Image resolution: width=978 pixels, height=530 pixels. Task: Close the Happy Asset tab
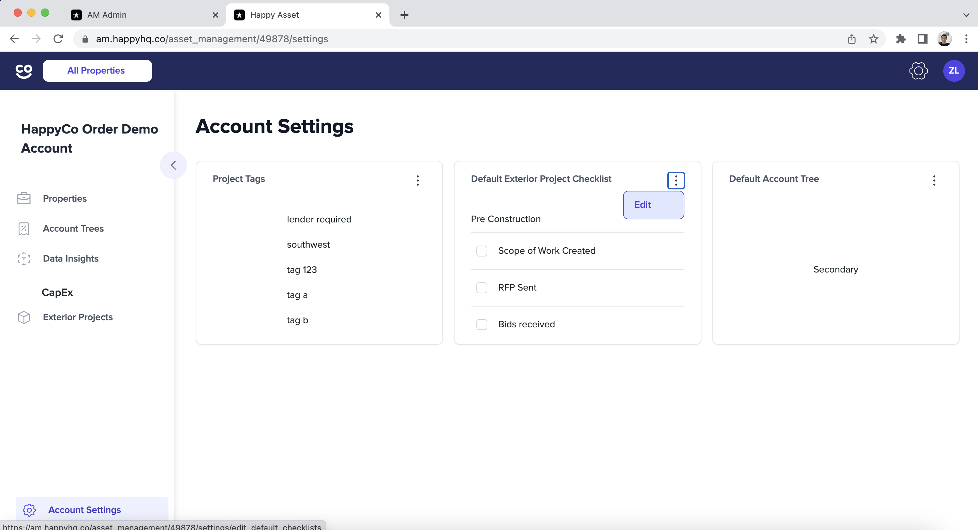[x=378, y=15]
